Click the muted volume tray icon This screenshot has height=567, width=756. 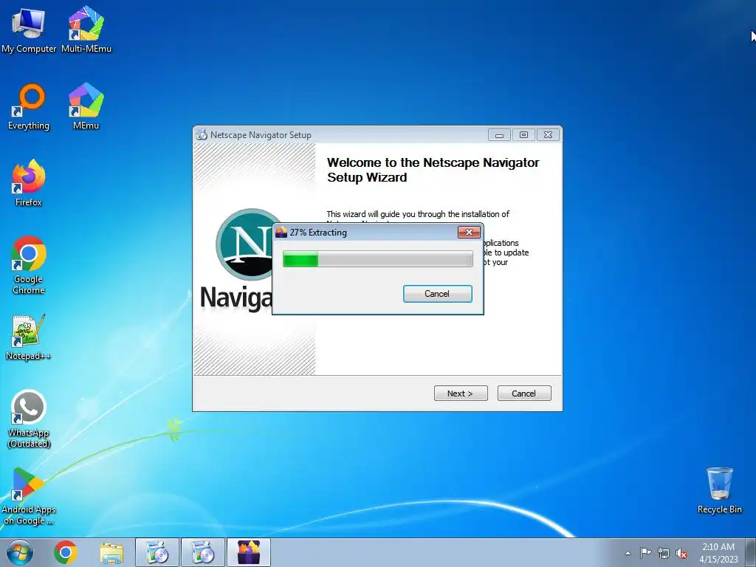pyautogui.click(x=681, y=553)
